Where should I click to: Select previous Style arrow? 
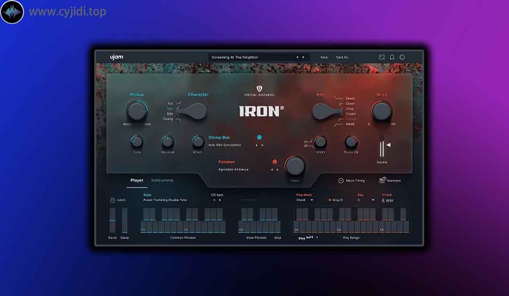(x=214, y=200)
